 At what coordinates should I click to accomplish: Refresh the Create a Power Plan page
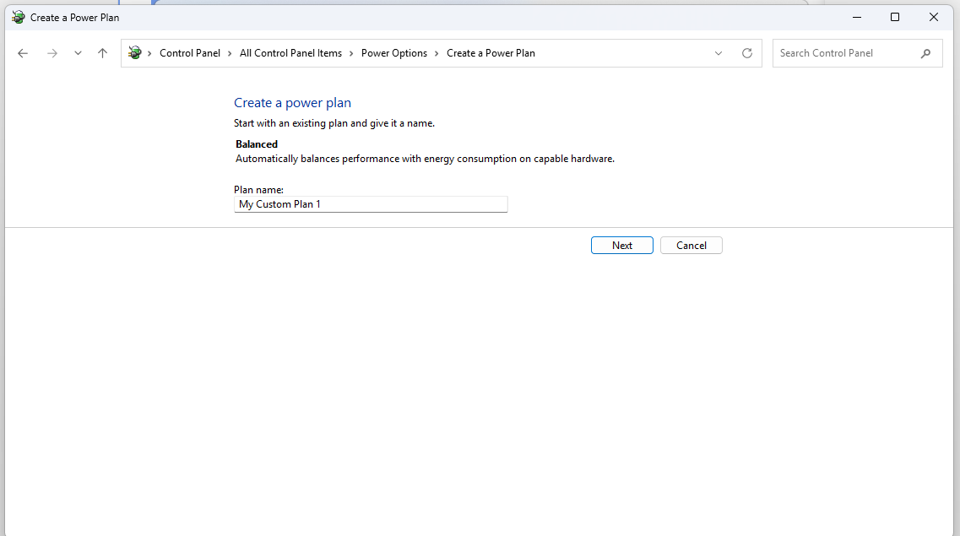pyautogui.click(x=746, y=53)
